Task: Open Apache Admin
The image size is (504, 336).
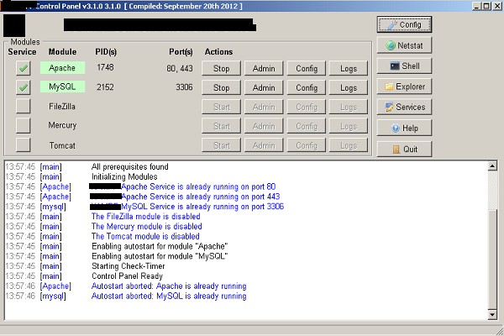Action: click(264, 69)
